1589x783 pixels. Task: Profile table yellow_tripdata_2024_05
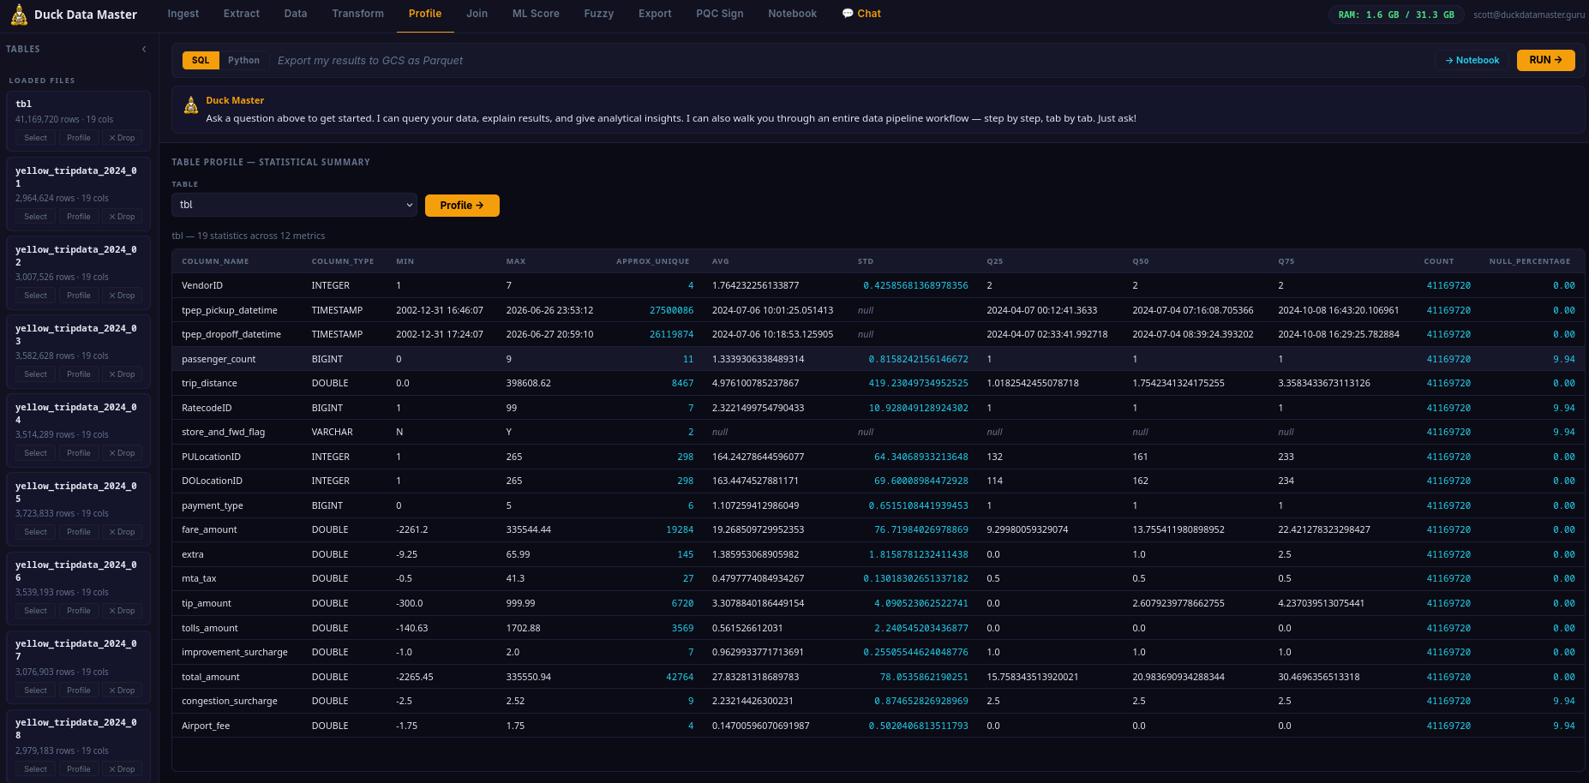(x=79, y=532)
